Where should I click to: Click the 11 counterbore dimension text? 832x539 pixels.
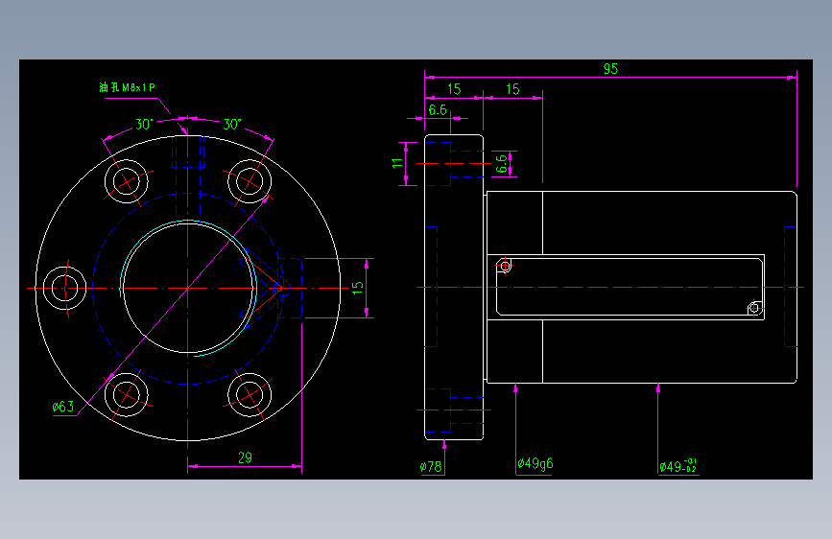point(397,163)
